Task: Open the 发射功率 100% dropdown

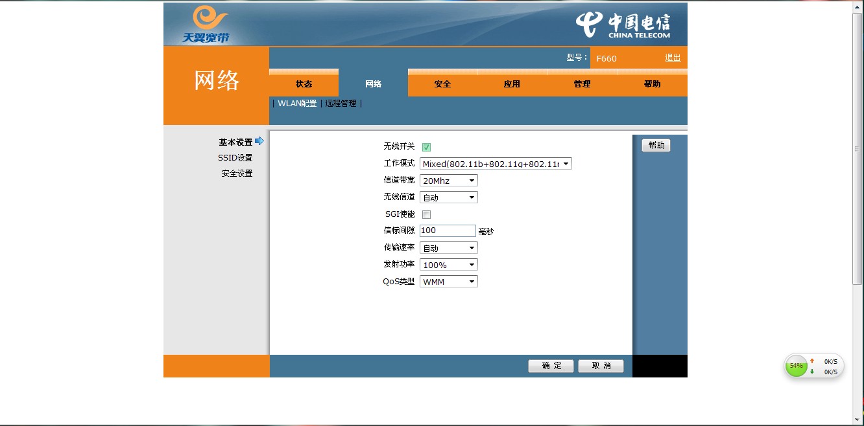Action: [449, 265]
